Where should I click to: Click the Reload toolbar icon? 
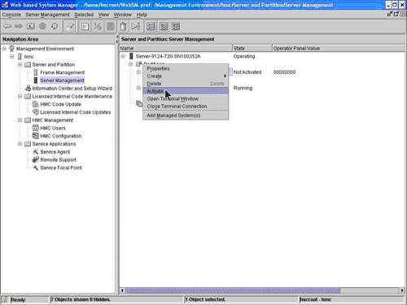[55, 26]
